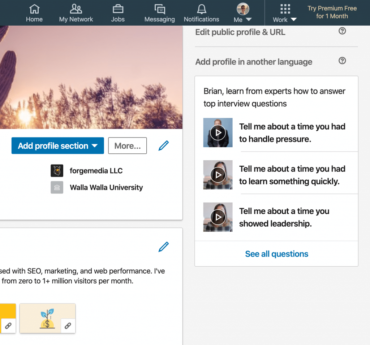
Task: Open 'had to learn something quickly' question
Action: [x=292, y=175]
